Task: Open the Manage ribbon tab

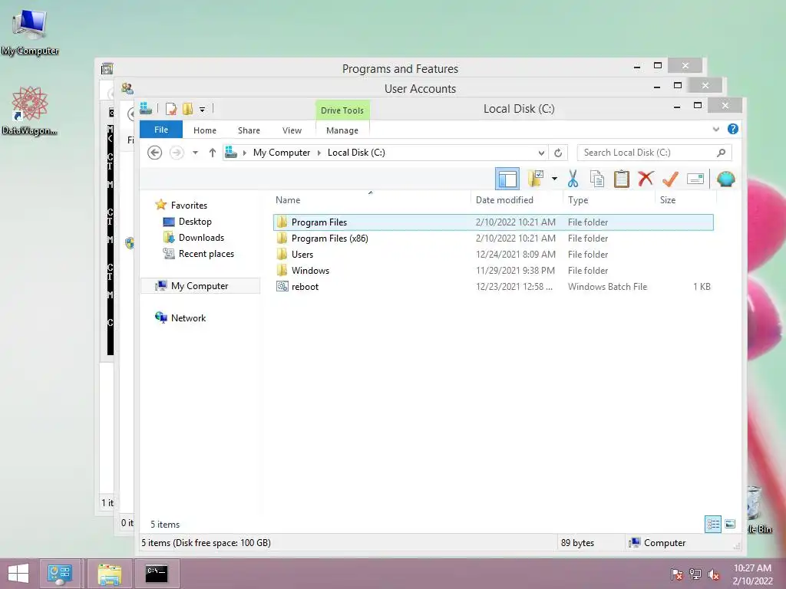Action: click(342, 130)
